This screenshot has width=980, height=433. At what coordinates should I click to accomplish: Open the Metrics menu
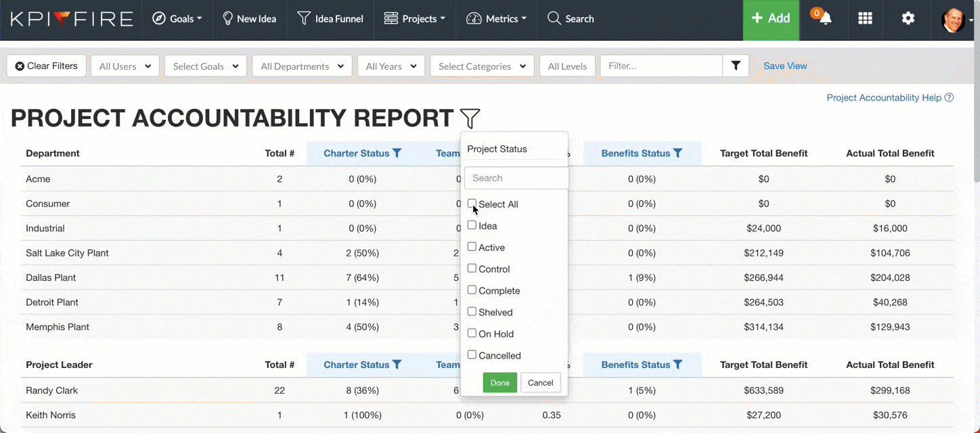coord(497,19)
